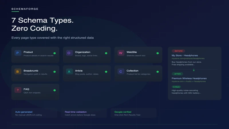Image resolution: width=229 pixels, height=129 pixels.
Task: Click the green AFTER badge
Action: tap(177, 74)
